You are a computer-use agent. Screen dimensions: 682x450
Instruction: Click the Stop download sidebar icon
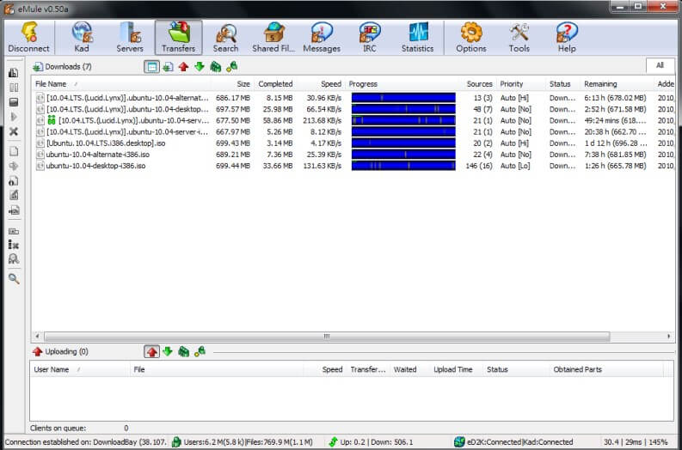14,102
